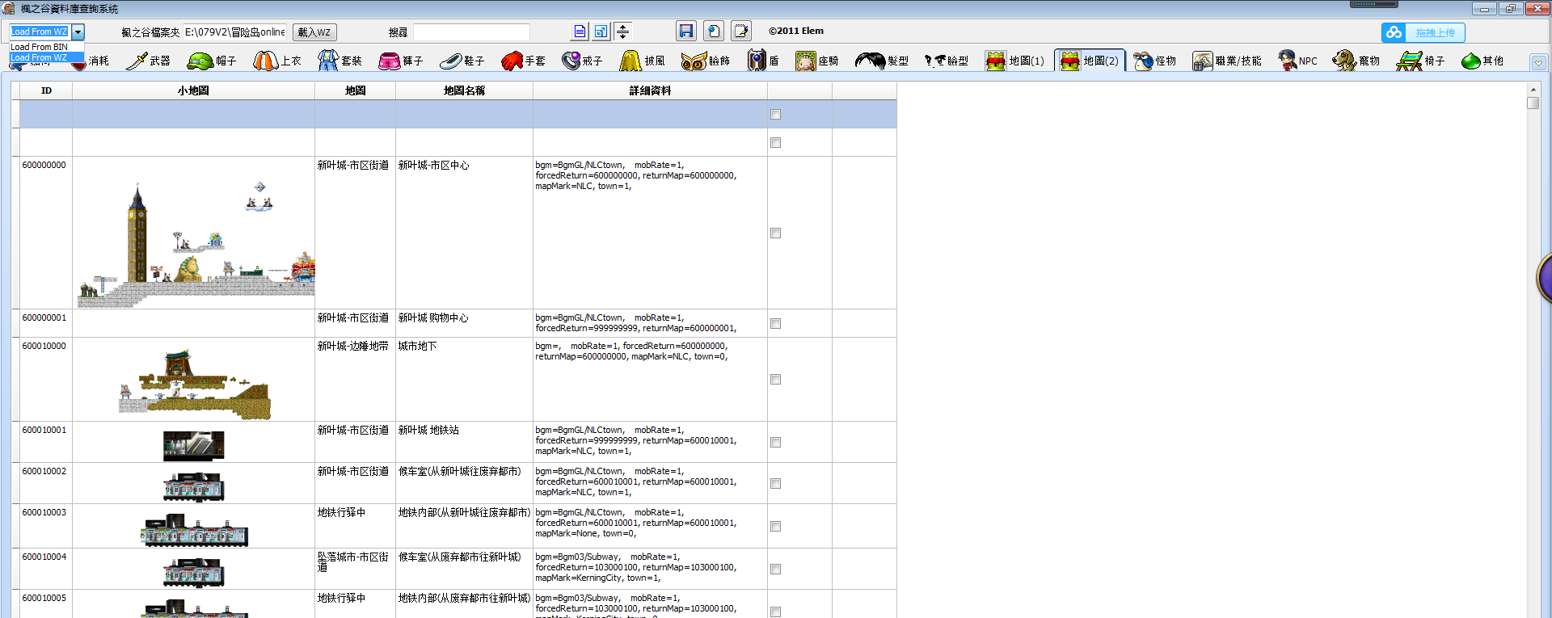
Task: Expand the tab overflow arrow at far right
Action: (1537, 62)
